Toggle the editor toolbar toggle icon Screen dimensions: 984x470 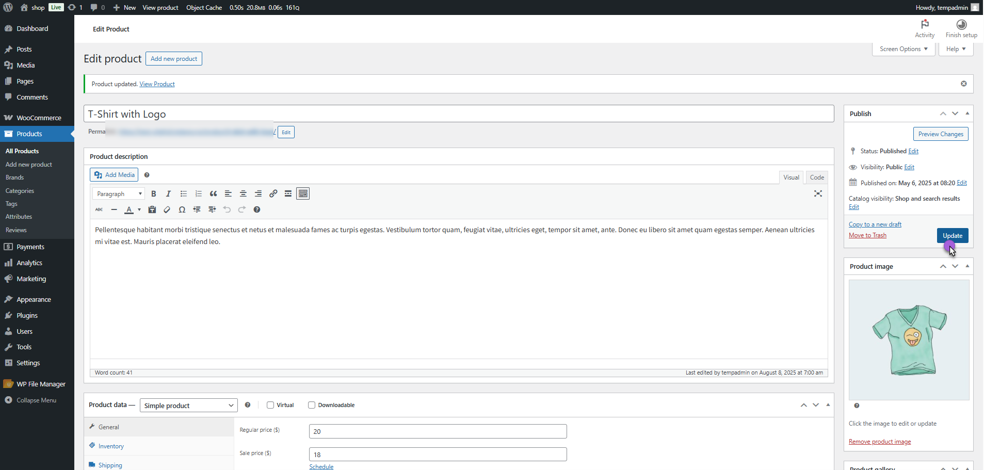303,194
